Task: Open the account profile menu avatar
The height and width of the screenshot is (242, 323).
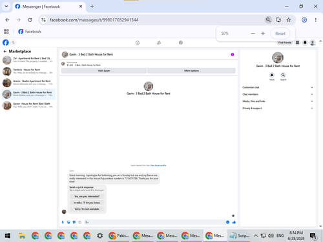Action: 313,43
